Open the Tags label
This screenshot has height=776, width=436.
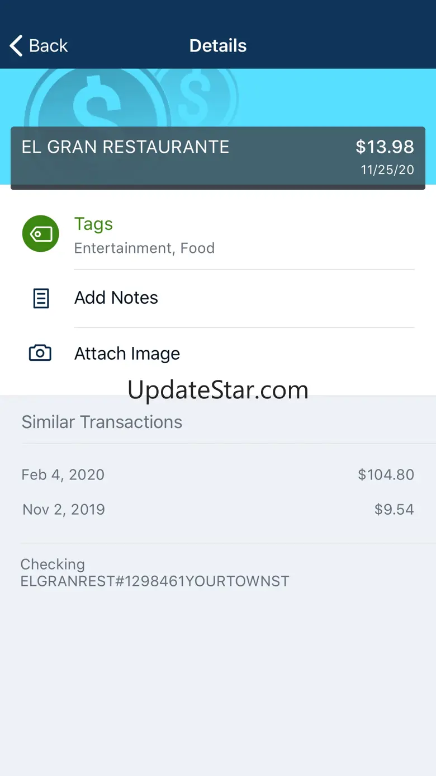coord(94,224)
